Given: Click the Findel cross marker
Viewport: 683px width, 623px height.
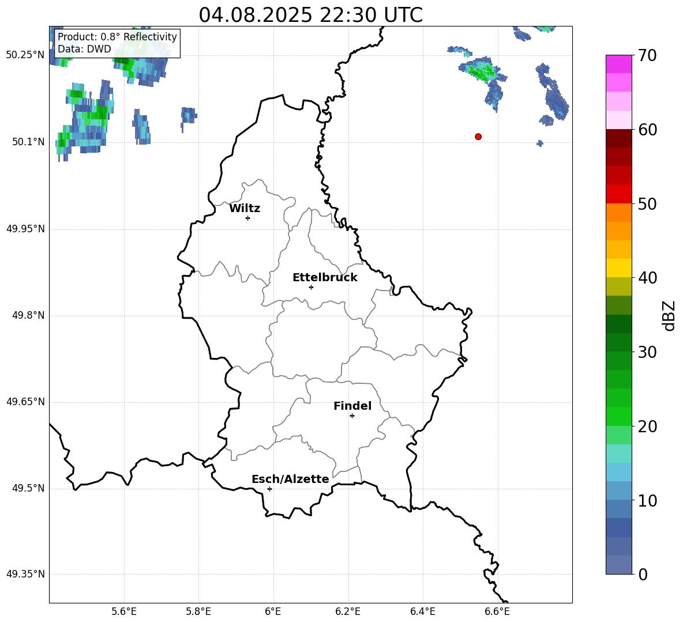Looking at the screenshot, I should click(x=352, y=416).
